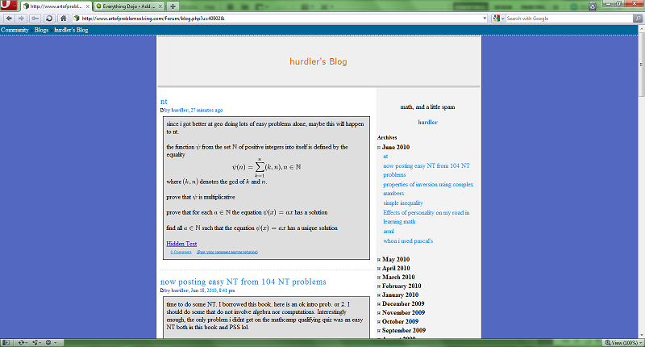Screen dimensions: 645x347
Task: Open the Opera main menu button
Action: pyautogui.click(x=8, y=6)
